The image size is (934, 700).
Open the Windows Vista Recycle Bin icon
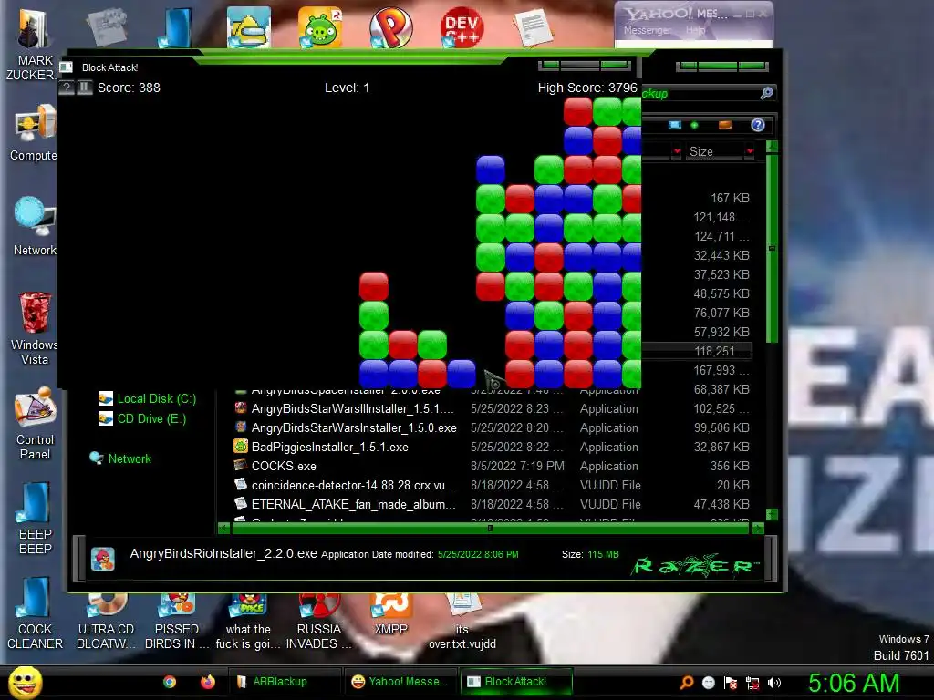pos(35,328)
